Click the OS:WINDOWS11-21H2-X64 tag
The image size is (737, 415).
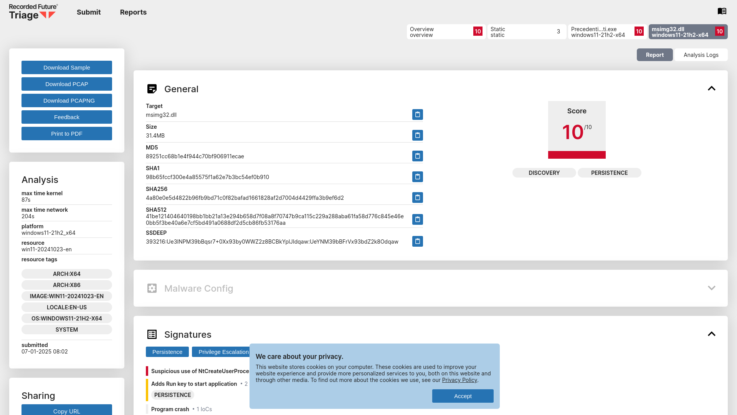67,319
